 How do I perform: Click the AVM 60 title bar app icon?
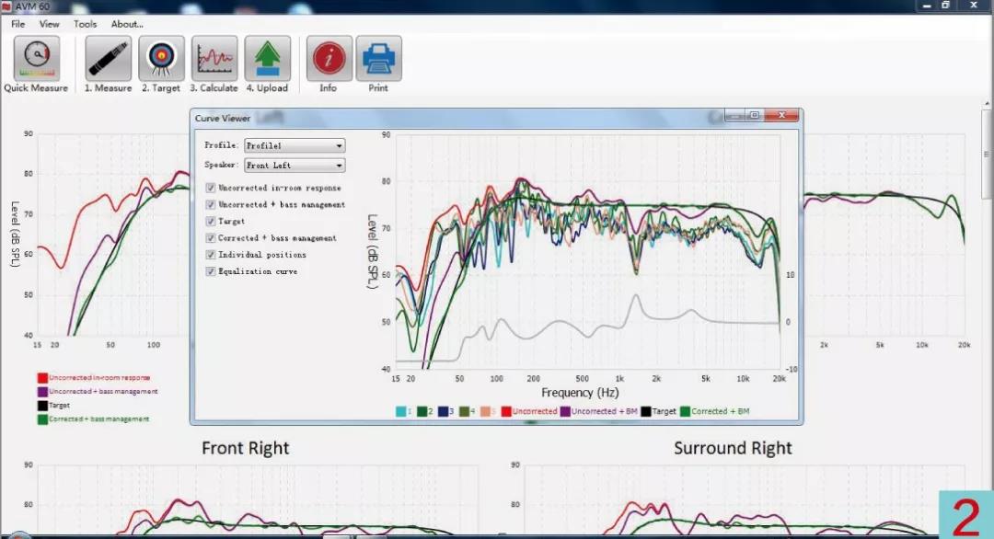coord(7,6)
